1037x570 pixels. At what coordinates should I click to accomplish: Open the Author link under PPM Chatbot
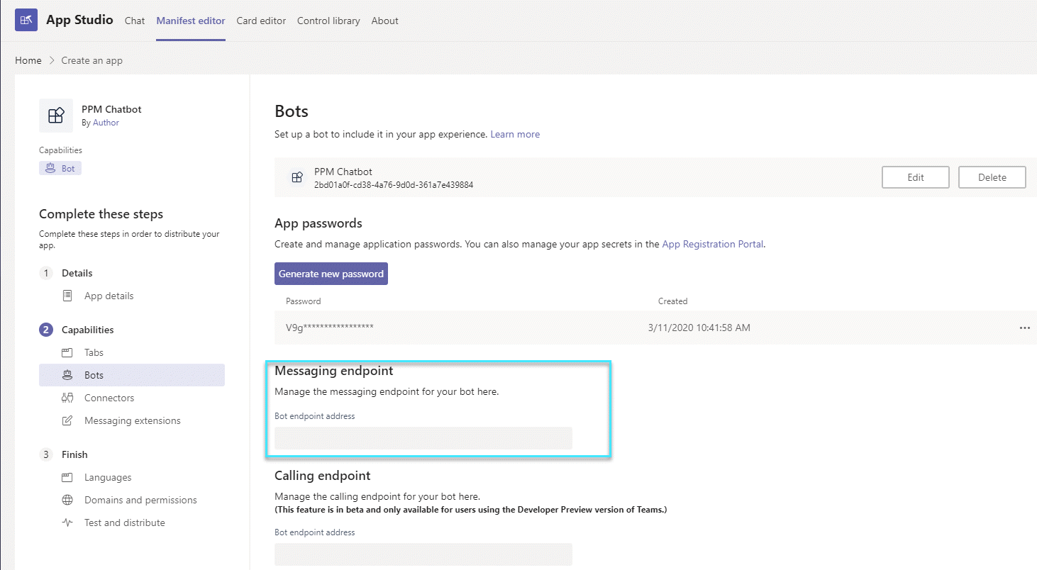[106, 123]
